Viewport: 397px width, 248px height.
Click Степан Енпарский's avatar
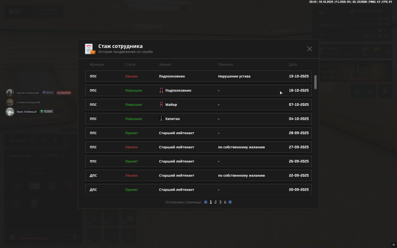click(x=10, y=102)
